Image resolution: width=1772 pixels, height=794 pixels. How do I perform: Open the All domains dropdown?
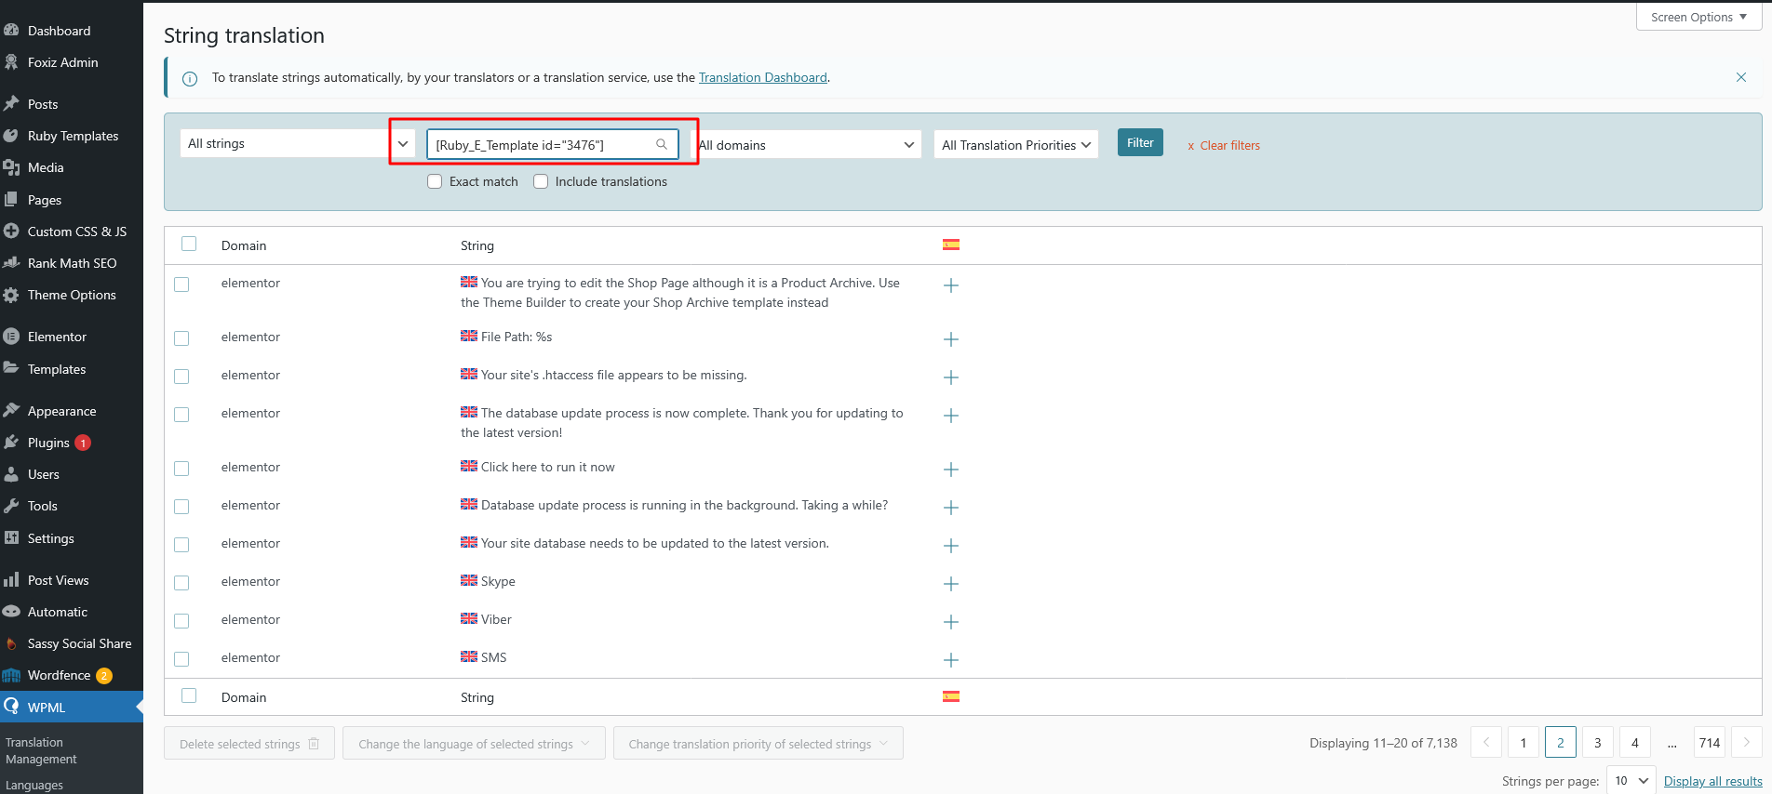(x=806, y=145)
